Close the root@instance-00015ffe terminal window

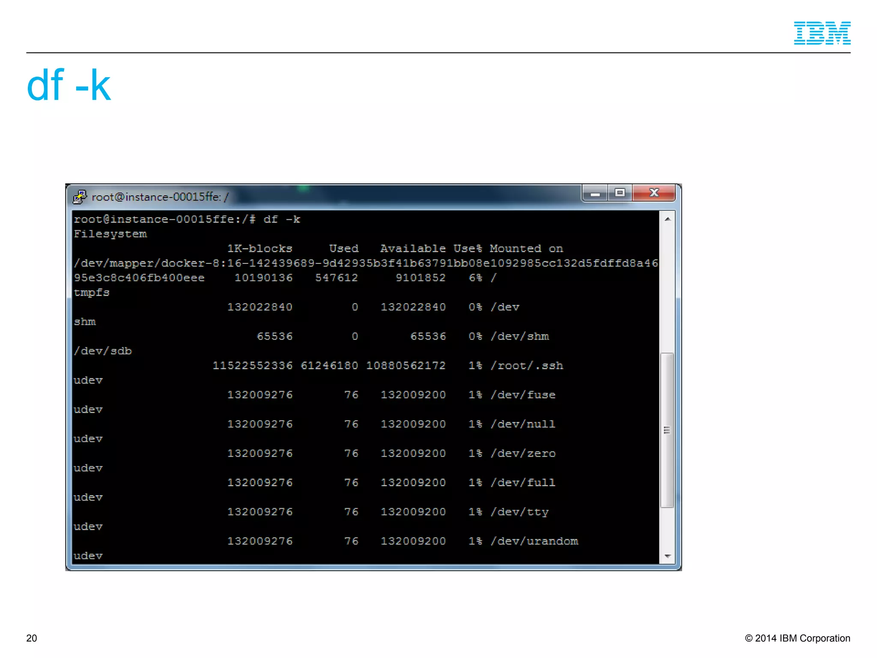point(654,193)
